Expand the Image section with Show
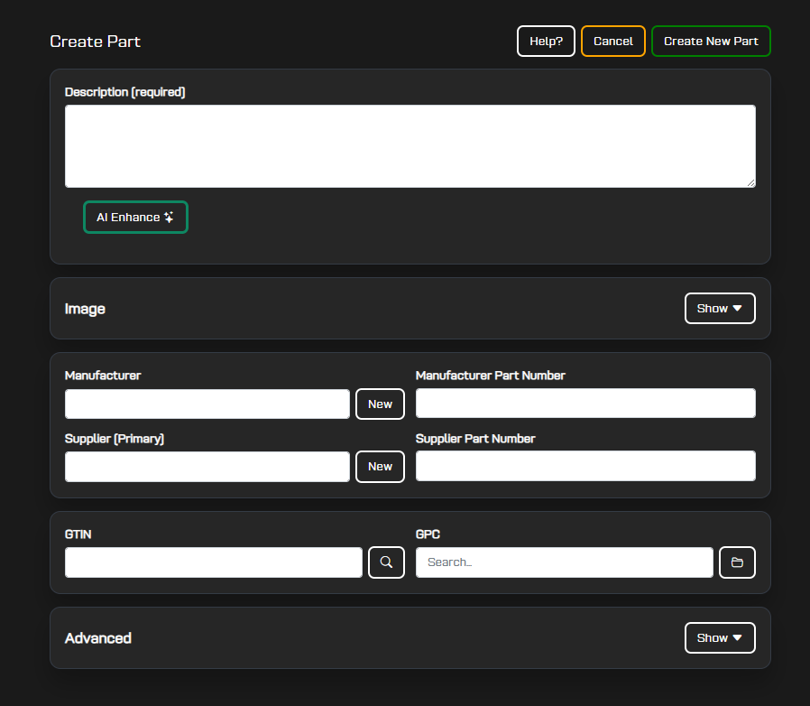 tap(720, 308)
